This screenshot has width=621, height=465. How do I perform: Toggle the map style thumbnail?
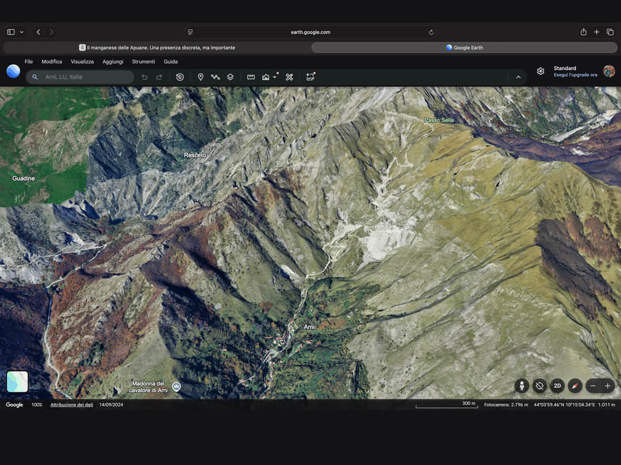click(17, 381)
